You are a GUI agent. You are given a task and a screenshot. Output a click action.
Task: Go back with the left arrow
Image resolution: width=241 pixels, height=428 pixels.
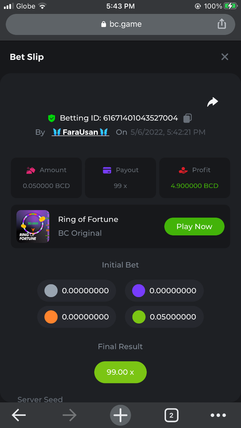tap(19, 415)
